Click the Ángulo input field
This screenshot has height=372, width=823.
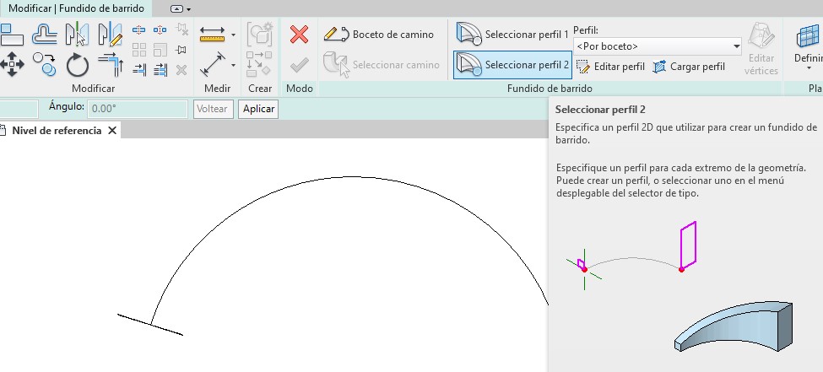pos(137,109)
